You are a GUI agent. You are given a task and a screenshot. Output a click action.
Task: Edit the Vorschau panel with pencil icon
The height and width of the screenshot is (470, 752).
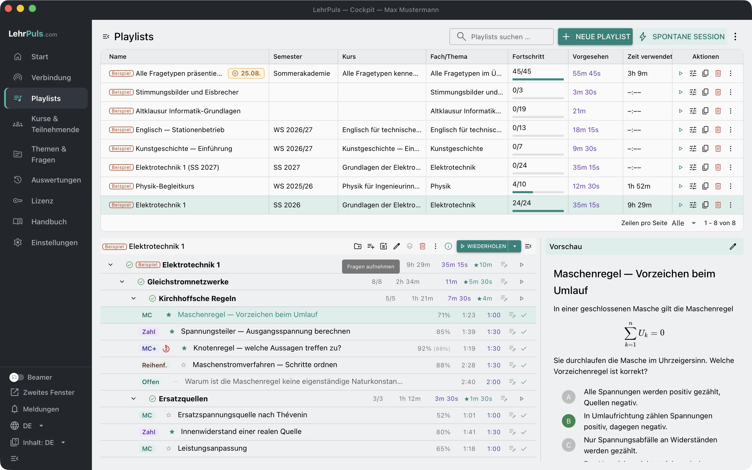tap(733, 246)
